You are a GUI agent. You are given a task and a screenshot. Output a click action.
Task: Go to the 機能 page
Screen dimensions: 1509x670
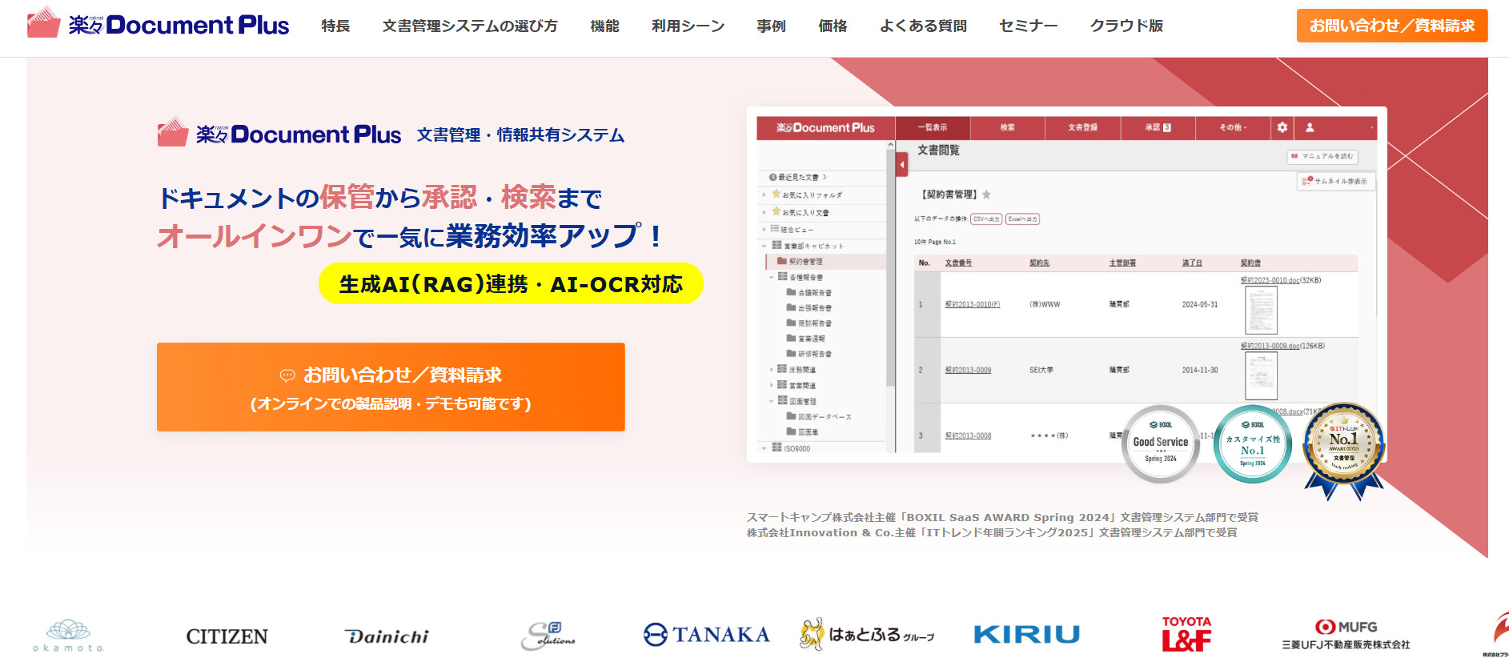tap(604, 26)
